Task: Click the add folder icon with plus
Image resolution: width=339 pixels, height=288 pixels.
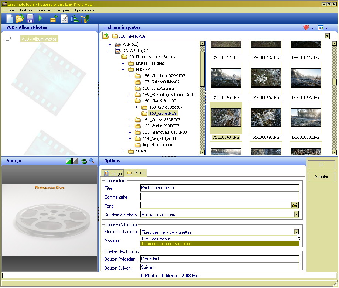Action: [54, 19]
